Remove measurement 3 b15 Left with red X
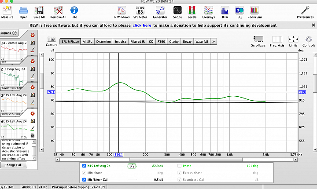 [x=33, y=87]
